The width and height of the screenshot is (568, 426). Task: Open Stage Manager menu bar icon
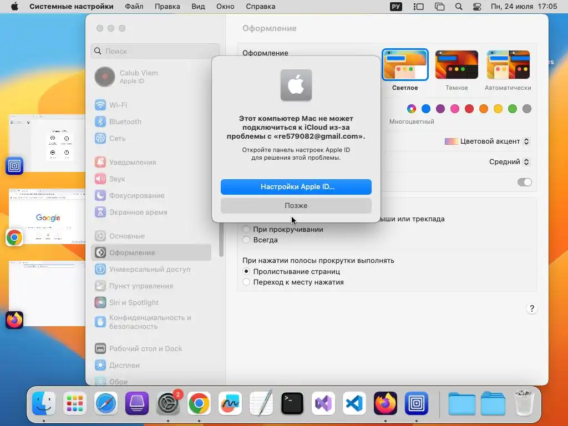click(418, 7)
